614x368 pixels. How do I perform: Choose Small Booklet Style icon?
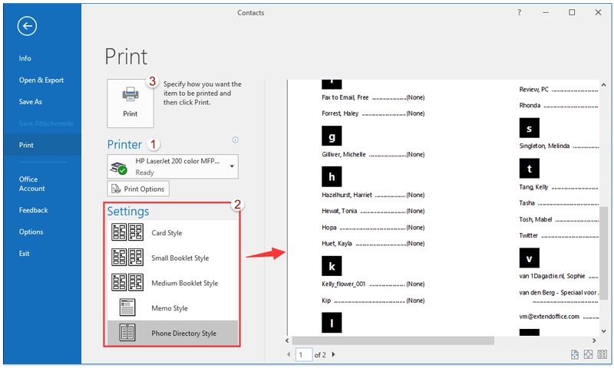pos(123,258)
